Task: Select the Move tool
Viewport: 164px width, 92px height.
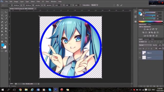Action: tap(6, 12)
